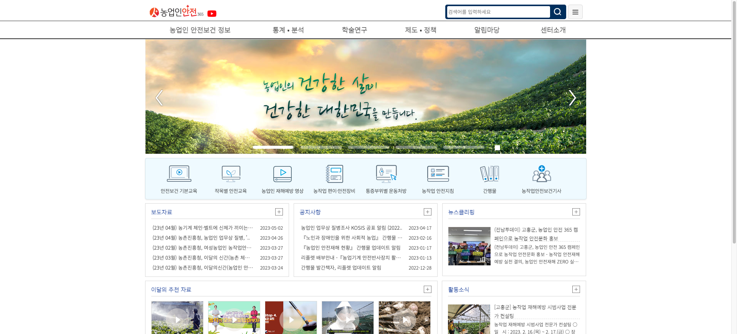Open the 농작업 안전지침 checklist icon
Screen dimensions: 737x334
[438, 174]
